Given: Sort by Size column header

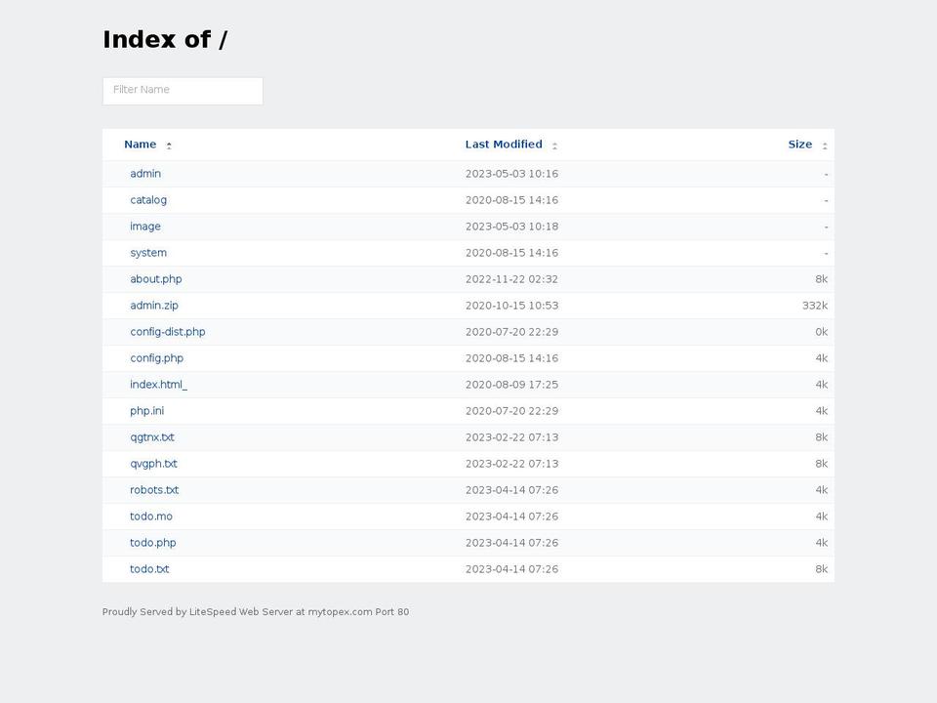Looking at the screenshot, I should [x=799, y=145].
